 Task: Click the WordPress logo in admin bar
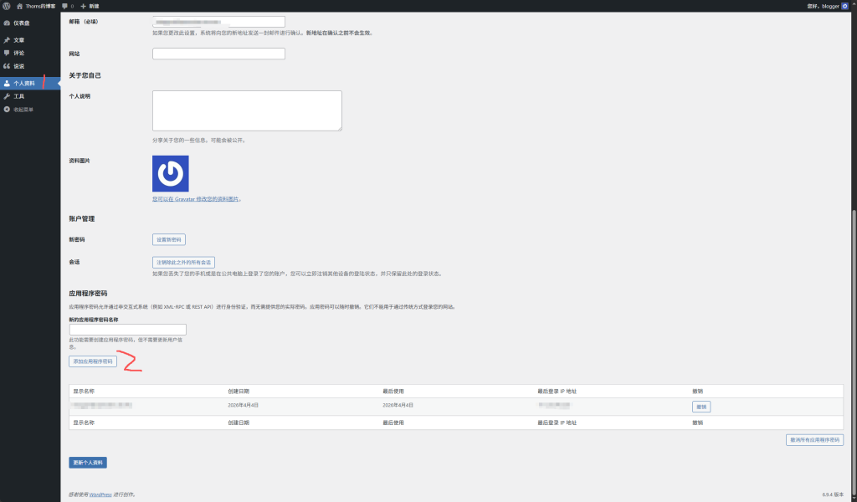(x=7, y=6)
